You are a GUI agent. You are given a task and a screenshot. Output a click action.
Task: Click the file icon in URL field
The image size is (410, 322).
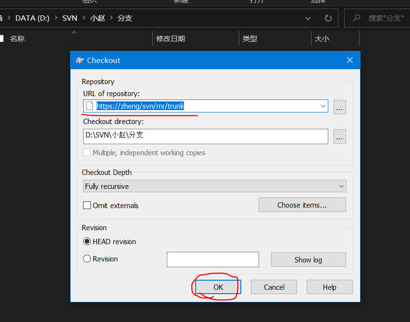89,106
